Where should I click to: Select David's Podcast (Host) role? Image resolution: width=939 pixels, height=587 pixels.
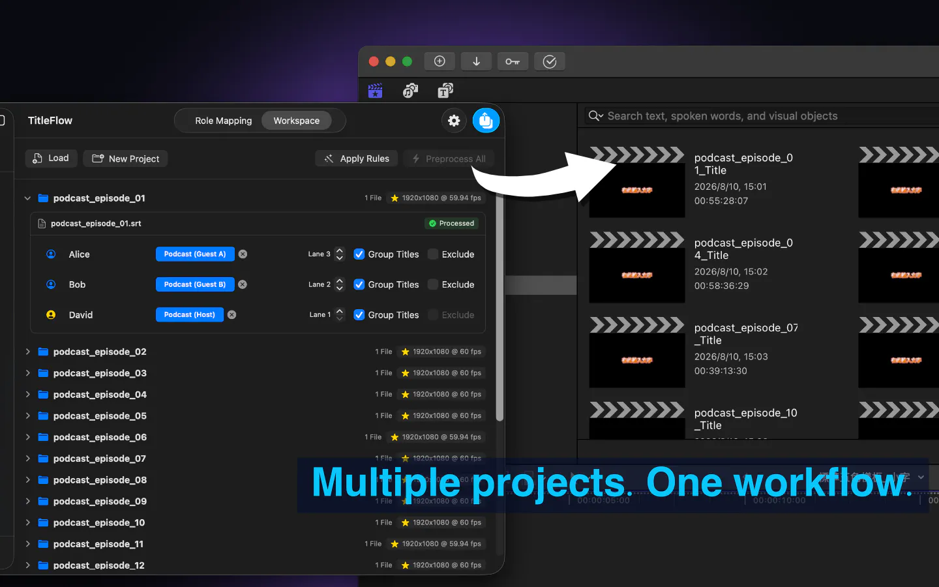pyautogui.click(x=190, y=315)
